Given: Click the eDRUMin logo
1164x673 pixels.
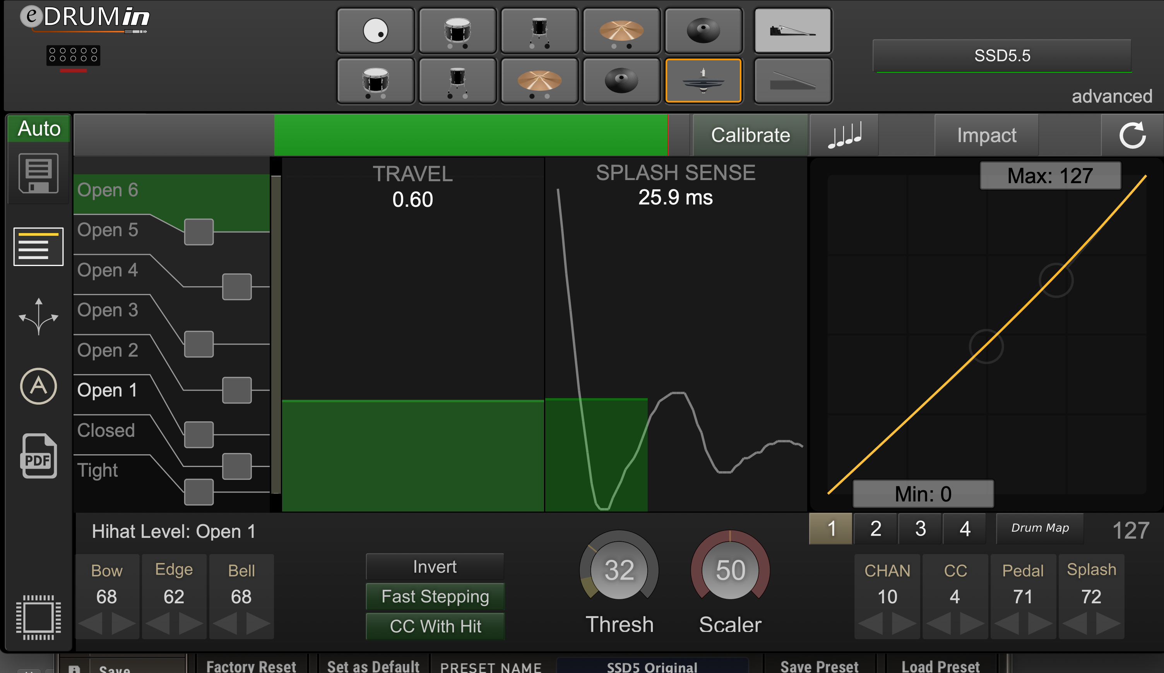Looking at the screenshot, I should tap(84, 19).
